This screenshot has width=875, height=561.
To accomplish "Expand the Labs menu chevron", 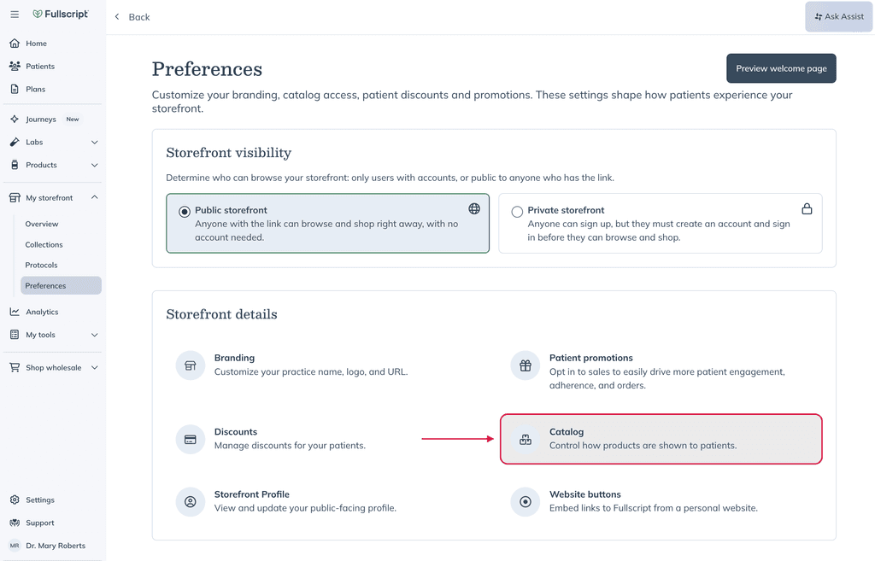I will click(94, 143).
